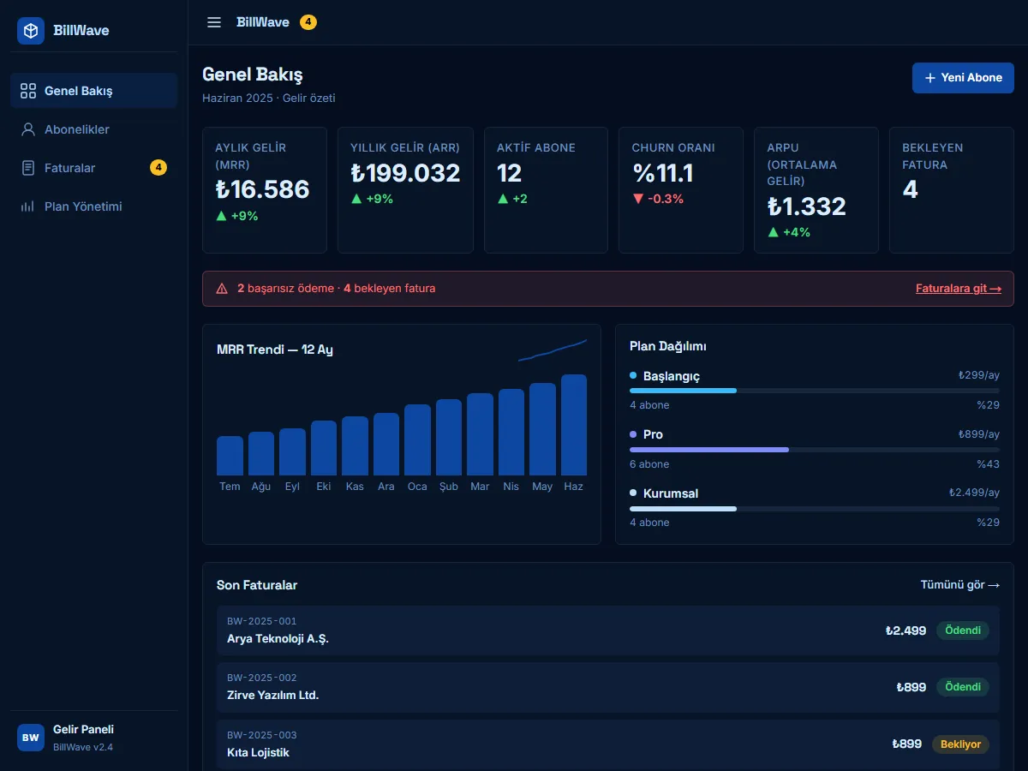The width and height of the screenshot is (1028, 771).
Task: Click the BW avatar in the sidebar footer
Action: coord(31,738)
